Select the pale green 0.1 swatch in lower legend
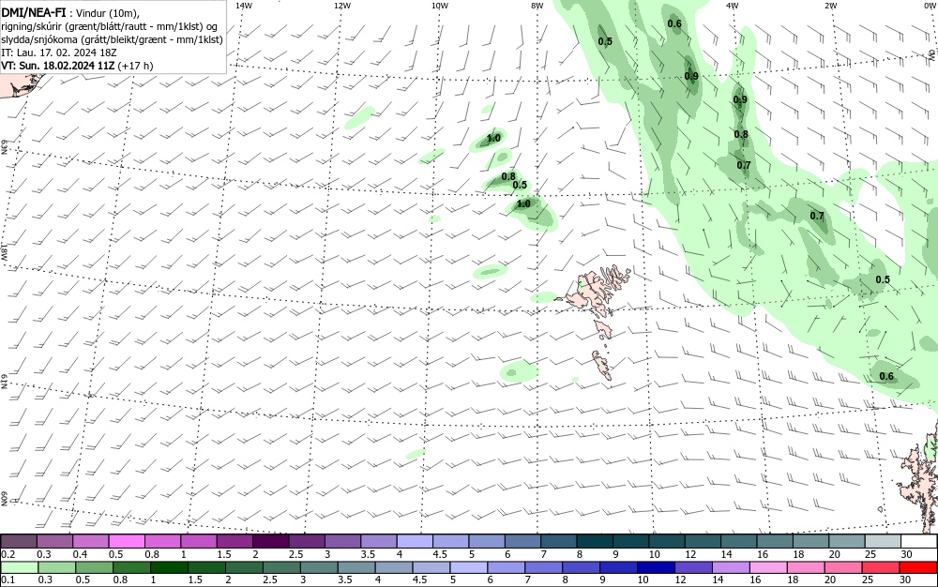 point(19,567)
